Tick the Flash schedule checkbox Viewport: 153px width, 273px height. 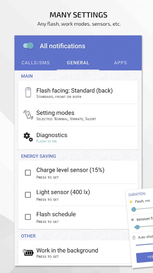pyautogui.click(x=28, y=217)
